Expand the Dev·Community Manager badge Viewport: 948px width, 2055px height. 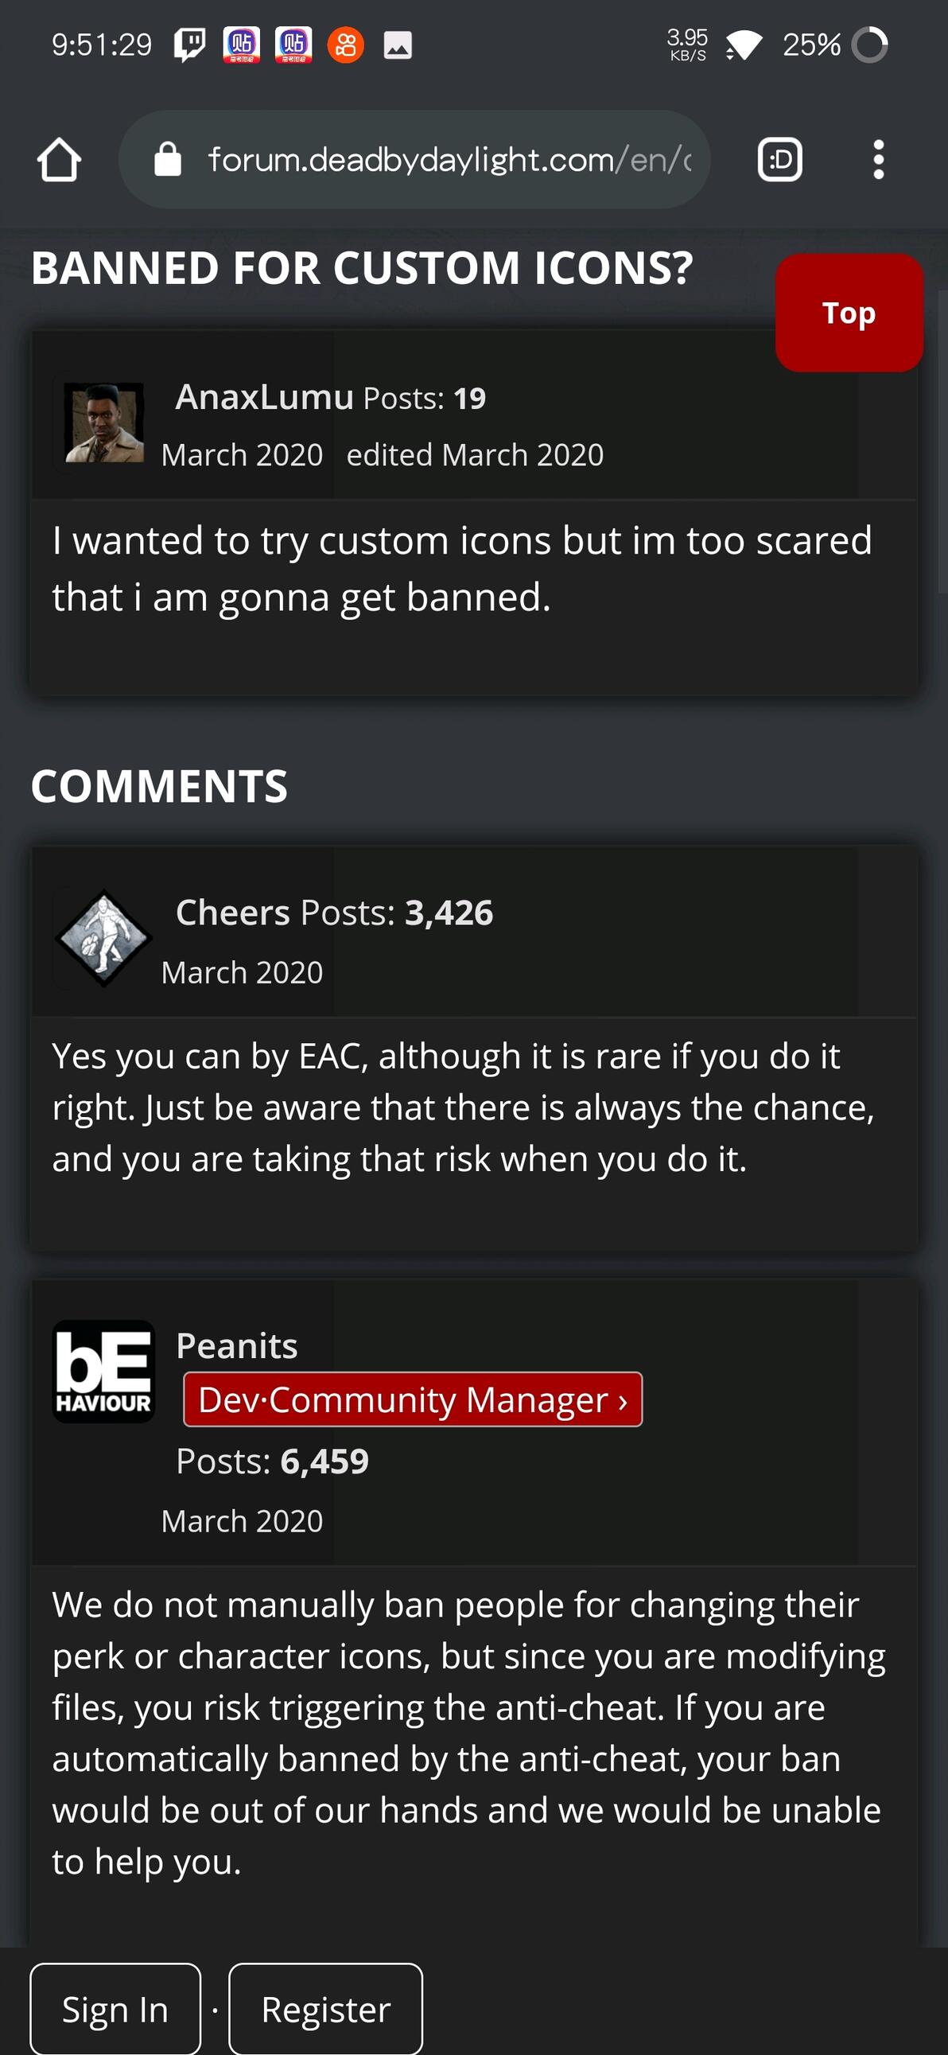[412, 1399]
